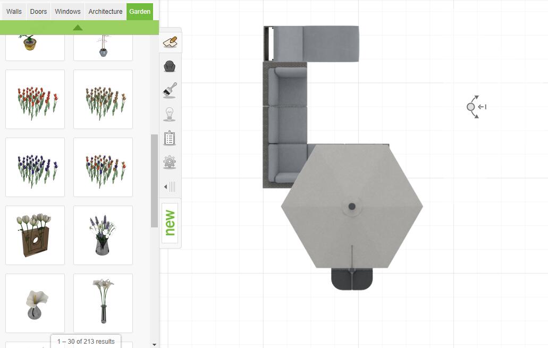The height and width of the screenshot is (348, 548).
Task: Switch to the Windows tab
Action: (68, 12)
